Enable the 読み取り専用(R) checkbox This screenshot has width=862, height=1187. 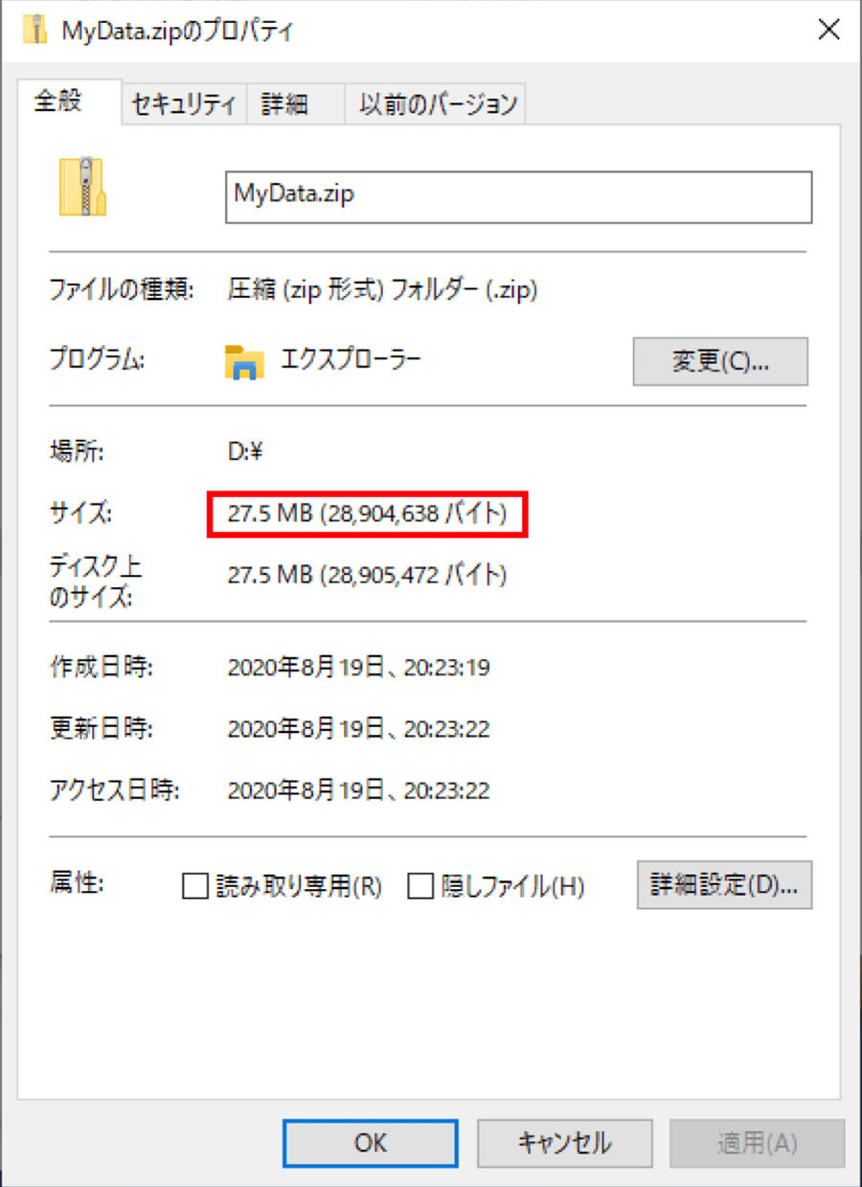[x=195, y=887]
